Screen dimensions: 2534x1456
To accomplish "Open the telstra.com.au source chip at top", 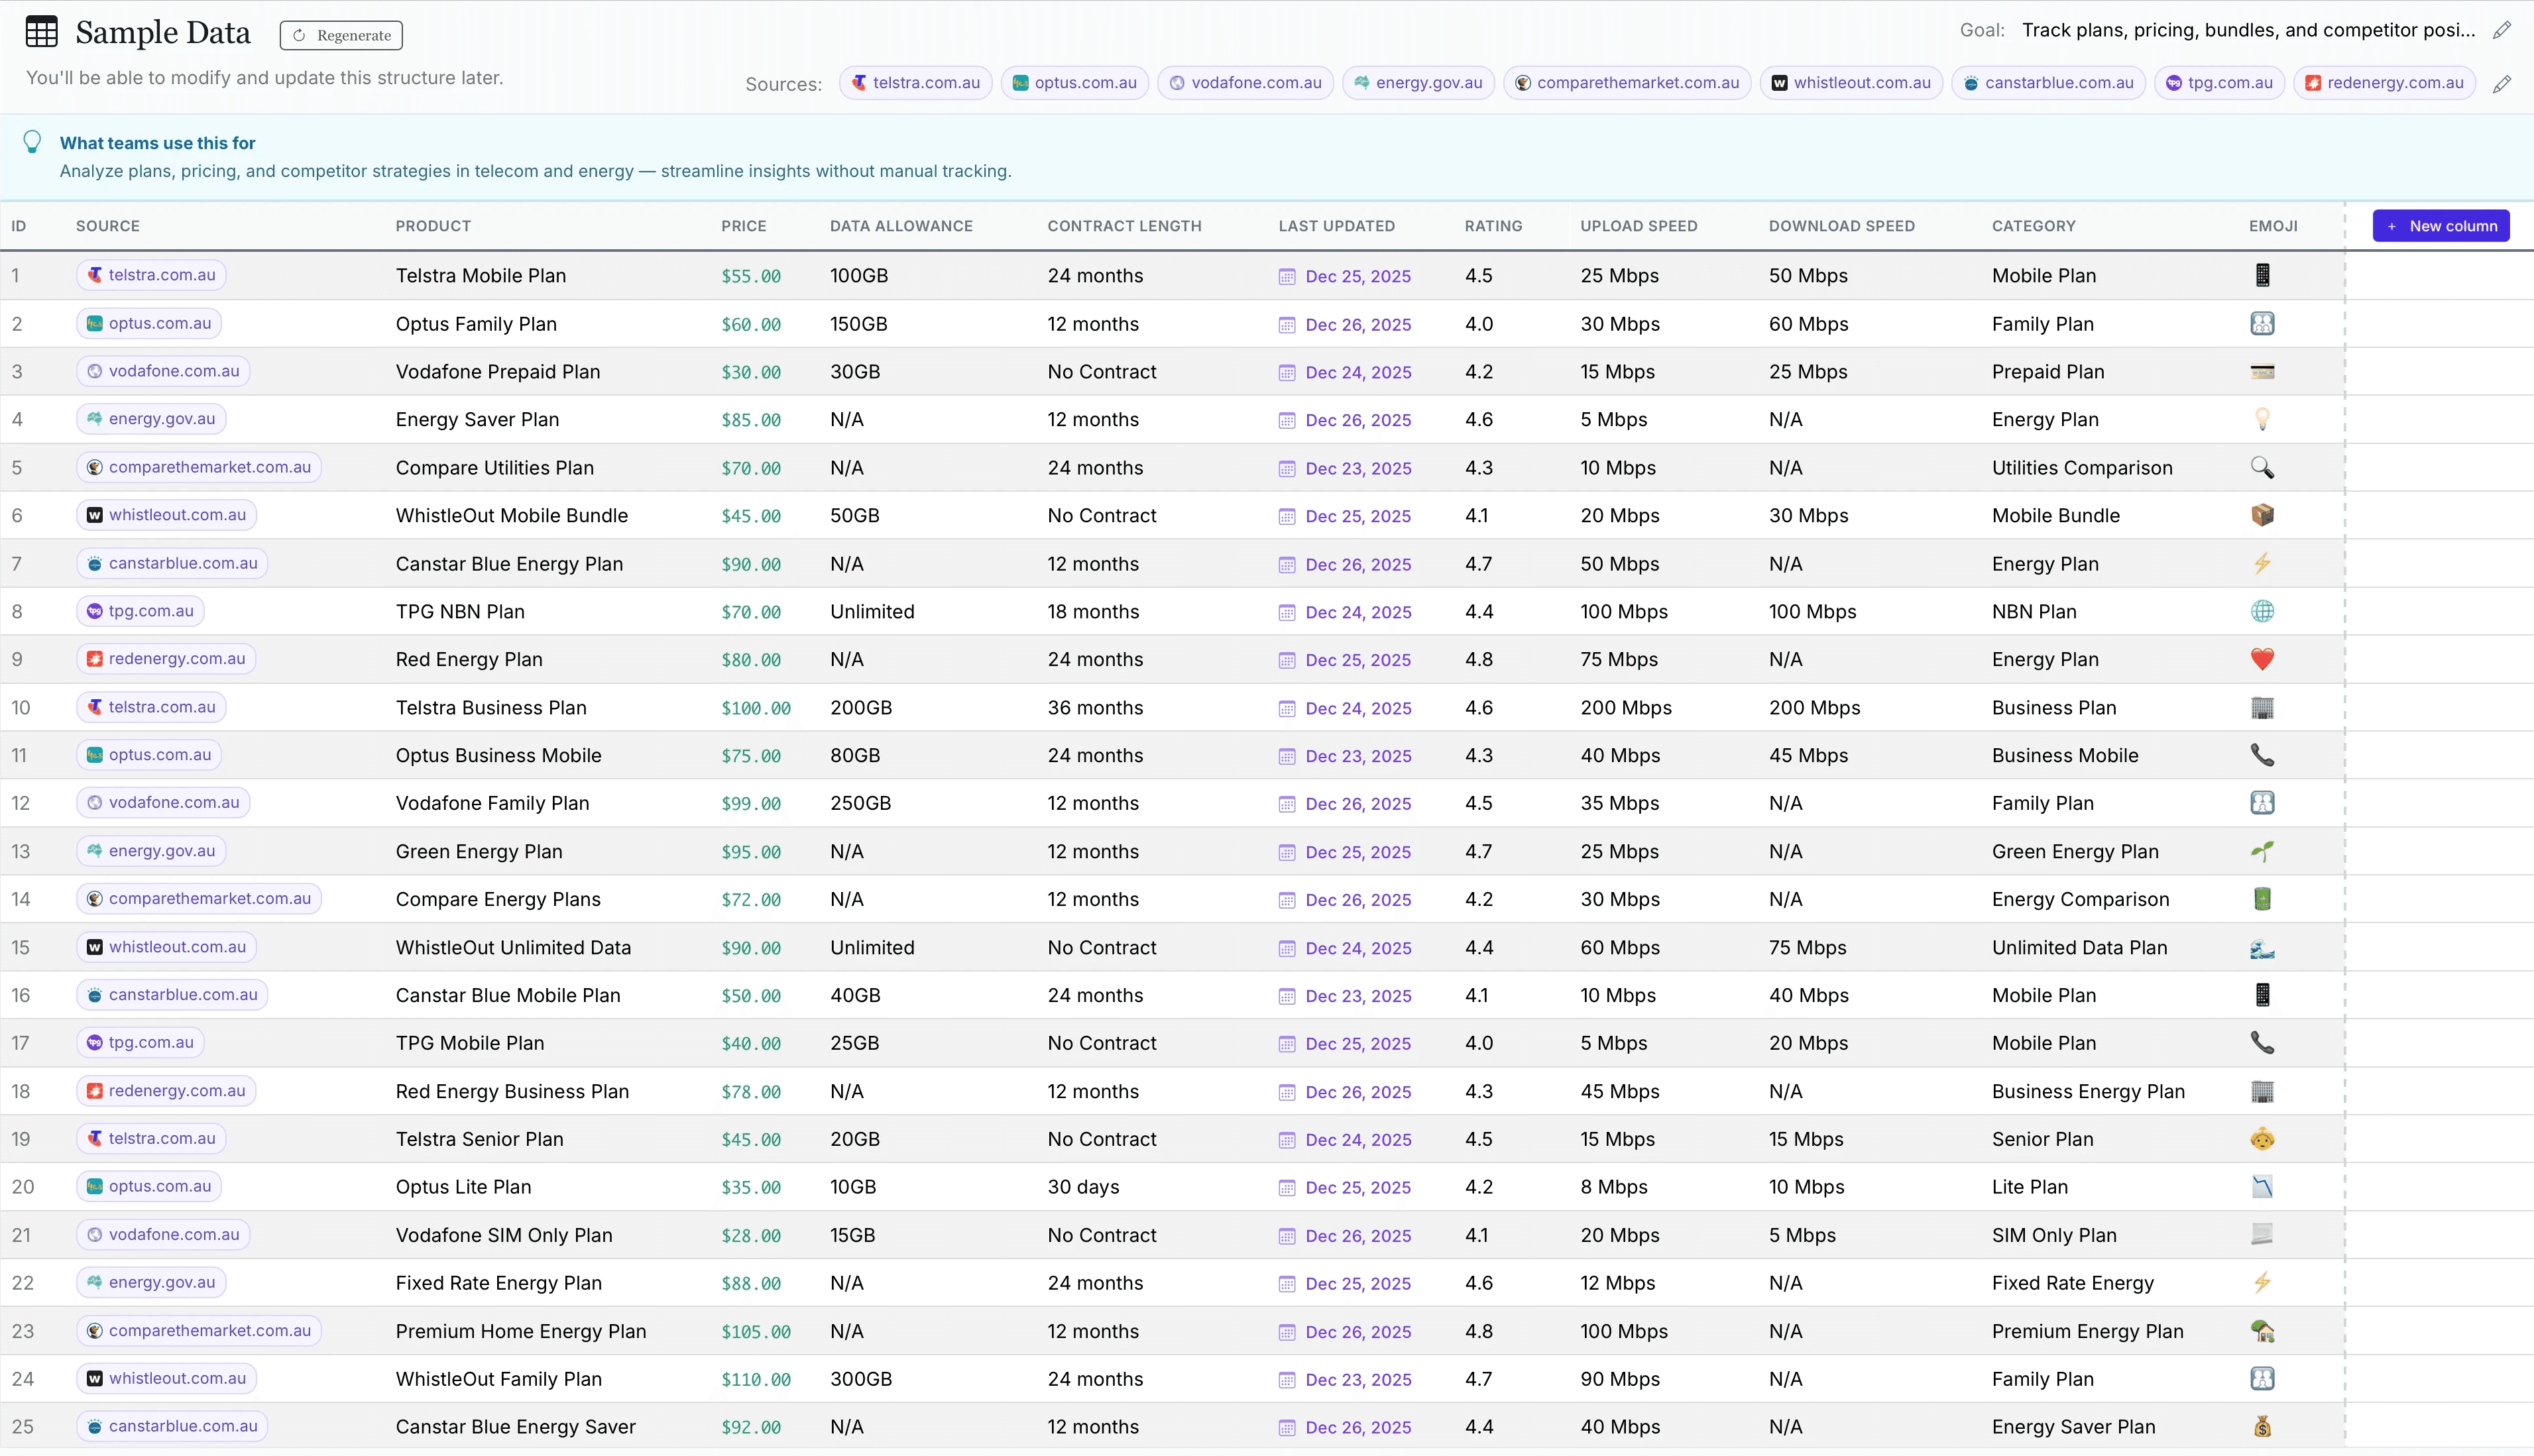I will pyautogui.click(x=915, y=83).
